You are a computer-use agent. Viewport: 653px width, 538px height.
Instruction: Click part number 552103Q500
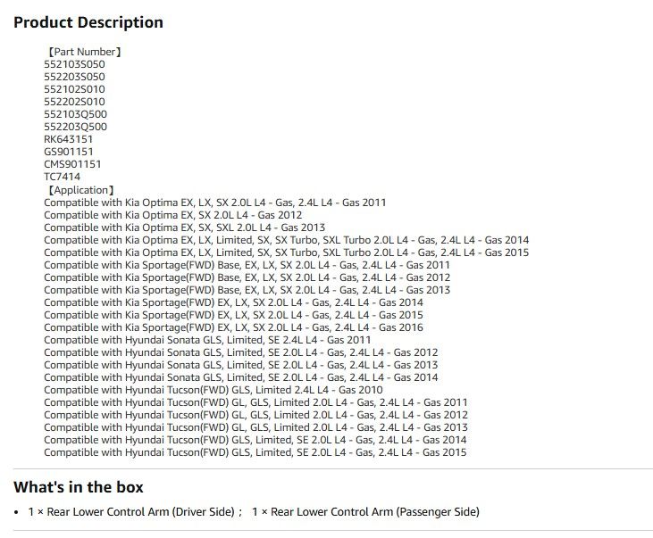pyautogui.click(x=75, y=114)
